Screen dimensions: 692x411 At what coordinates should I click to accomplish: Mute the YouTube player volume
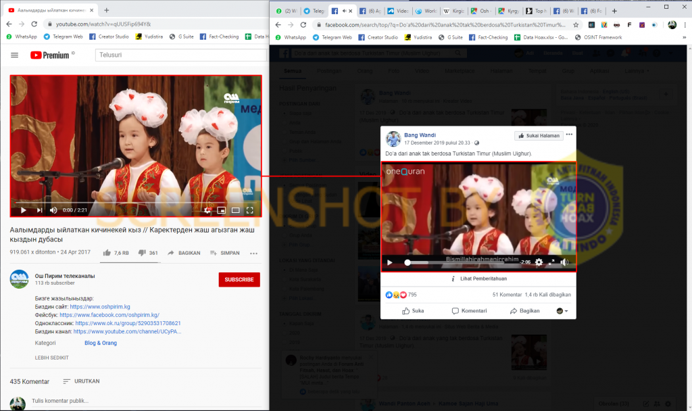(53, 210)
